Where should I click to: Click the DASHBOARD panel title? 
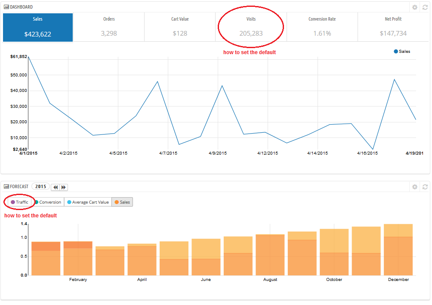pyautogui.click(x=21, y=7)
